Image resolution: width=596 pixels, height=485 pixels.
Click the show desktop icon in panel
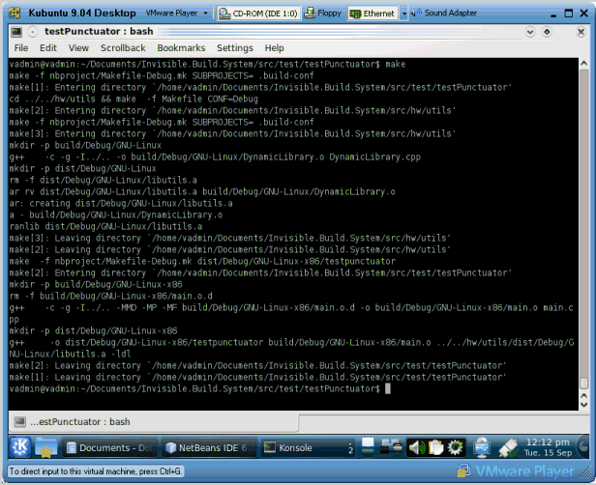[x=369, y=447]
